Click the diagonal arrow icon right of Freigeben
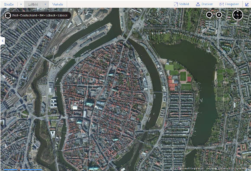 247,4
